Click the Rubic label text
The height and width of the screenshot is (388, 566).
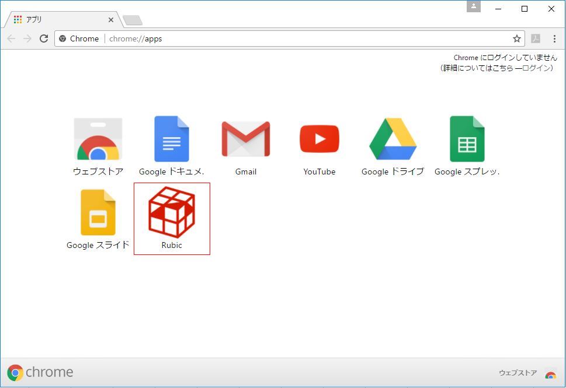[172, 245]
